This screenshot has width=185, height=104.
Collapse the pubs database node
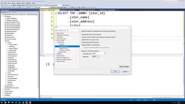coord(4,41)
